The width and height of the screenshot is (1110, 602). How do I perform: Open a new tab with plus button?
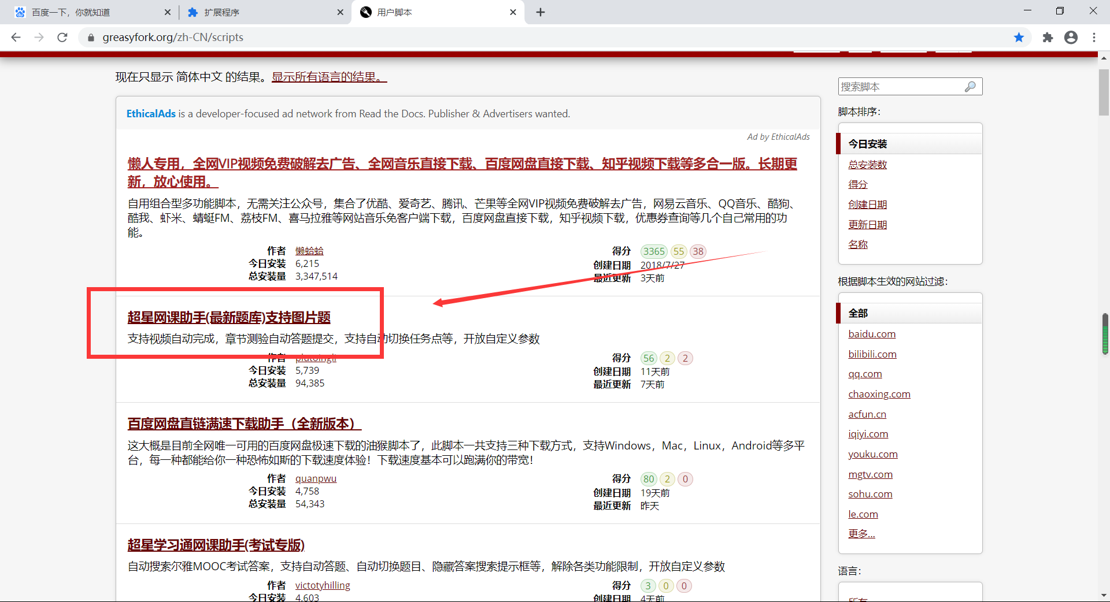tap(541, 12)
